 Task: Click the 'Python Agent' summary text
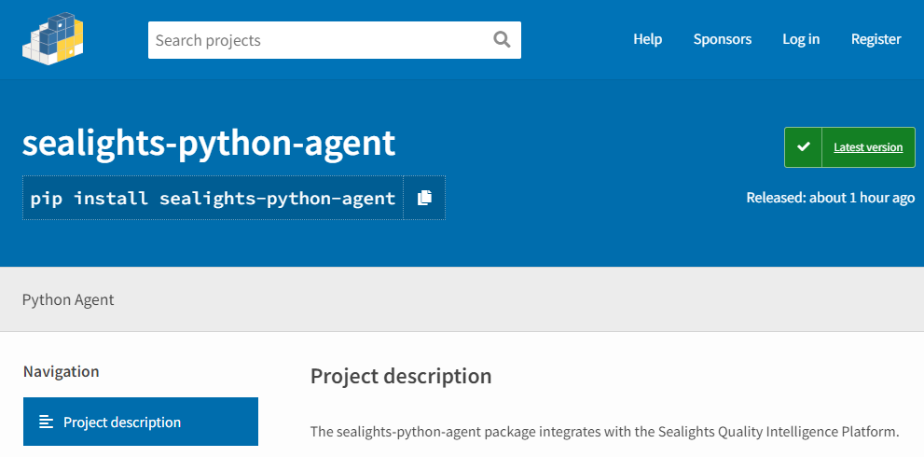[68, 299]
